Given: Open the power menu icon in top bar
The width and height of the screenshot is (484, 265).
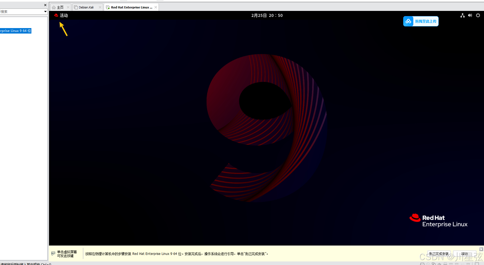Looking at the screenshot, I should pyautogui.click(x=478, y=16).
